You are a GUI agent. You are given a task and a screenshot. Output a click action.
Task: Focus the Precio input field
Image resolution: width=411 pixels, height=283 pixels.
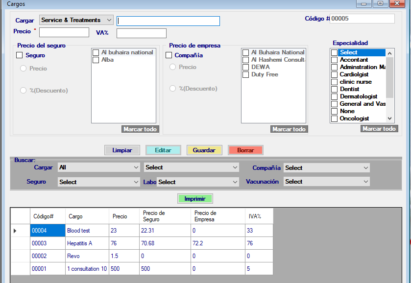(x=64, y=33)
